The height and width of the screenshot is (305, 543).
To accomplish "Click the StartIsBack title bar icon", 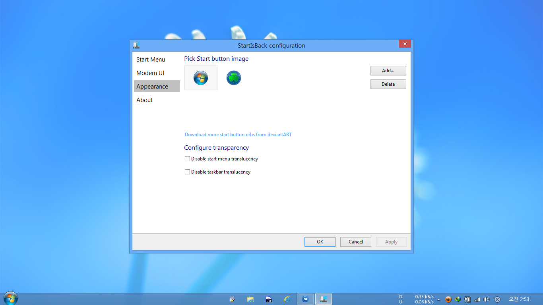I will tap(136, 45).
